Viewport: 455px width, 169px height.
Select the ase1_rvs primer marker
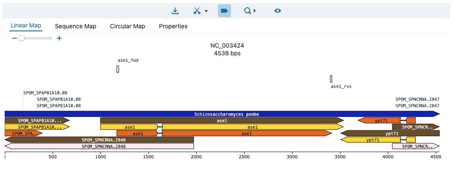(x=331, y=78)
